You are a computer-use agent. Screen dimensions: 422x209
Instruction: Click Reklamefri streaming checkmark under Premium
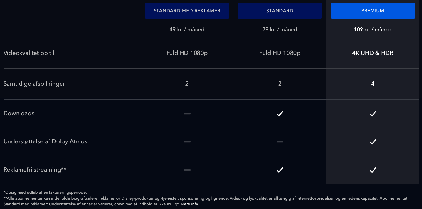(x=373, y=170)
